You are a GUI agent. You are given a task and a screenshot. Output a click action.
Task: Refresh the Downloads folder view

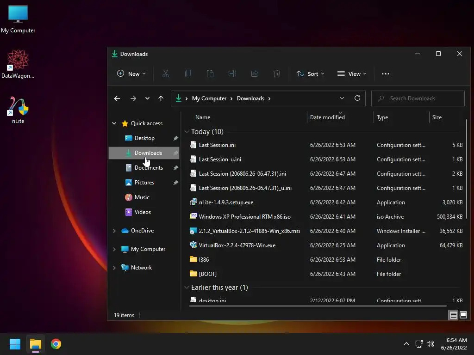tap(357, 98)
